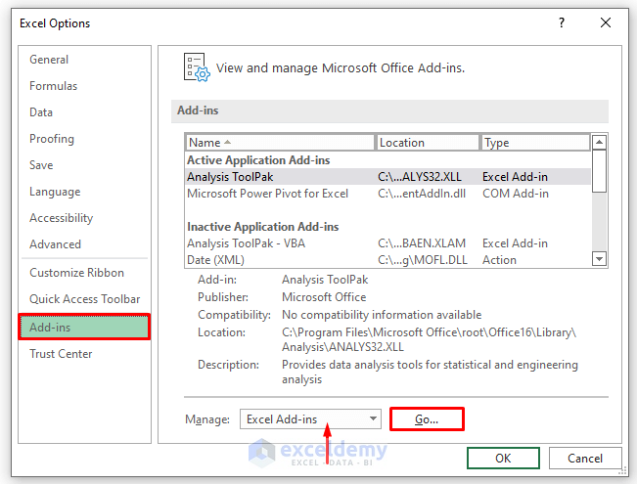Select the Save category

coord(41,165)
